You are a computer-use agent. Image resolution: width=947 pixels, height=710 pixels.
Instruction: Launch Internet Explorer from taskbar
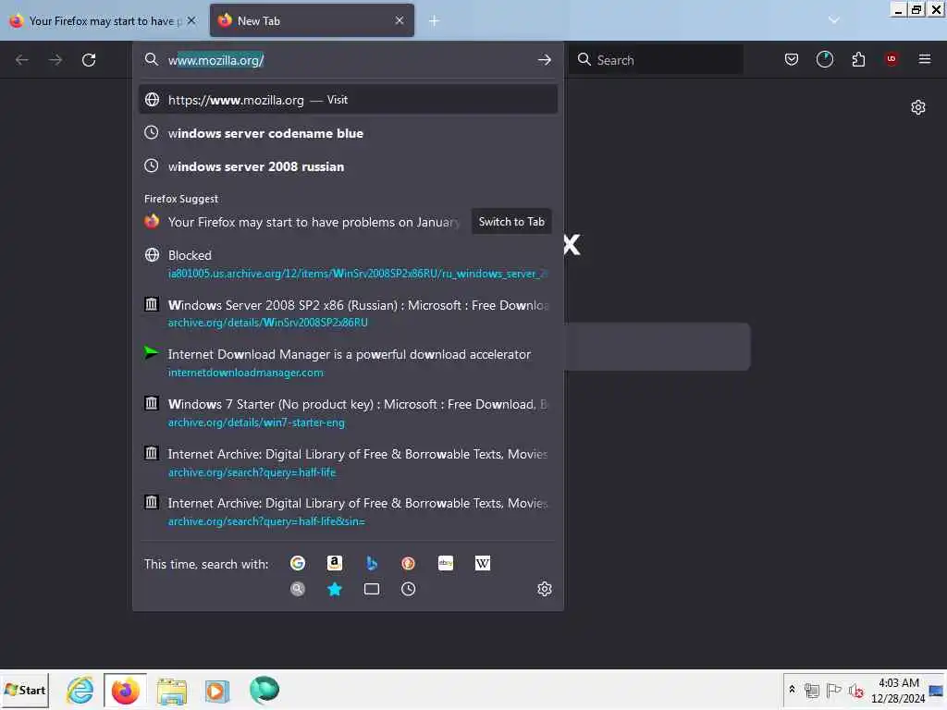pos(80,690)
